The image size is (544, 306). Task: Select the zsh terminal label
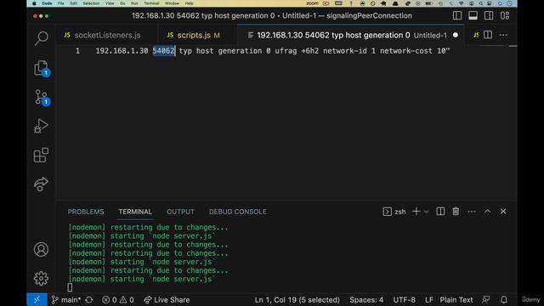point(394,212)
